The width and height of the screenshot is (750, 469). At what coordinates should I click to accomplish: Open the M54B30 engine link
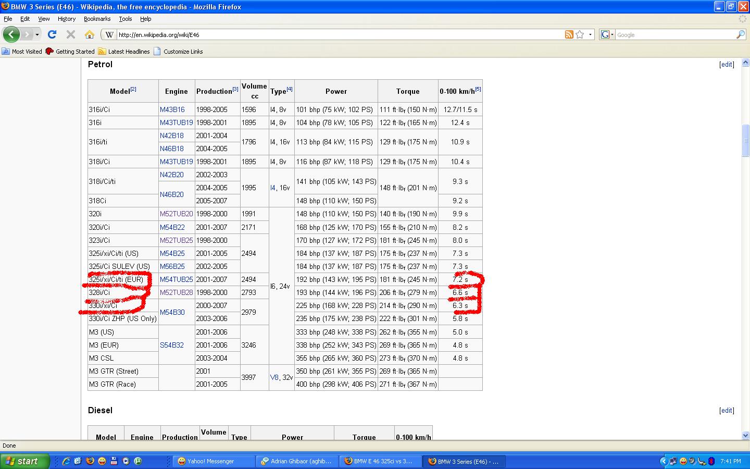tap(172, 312)
